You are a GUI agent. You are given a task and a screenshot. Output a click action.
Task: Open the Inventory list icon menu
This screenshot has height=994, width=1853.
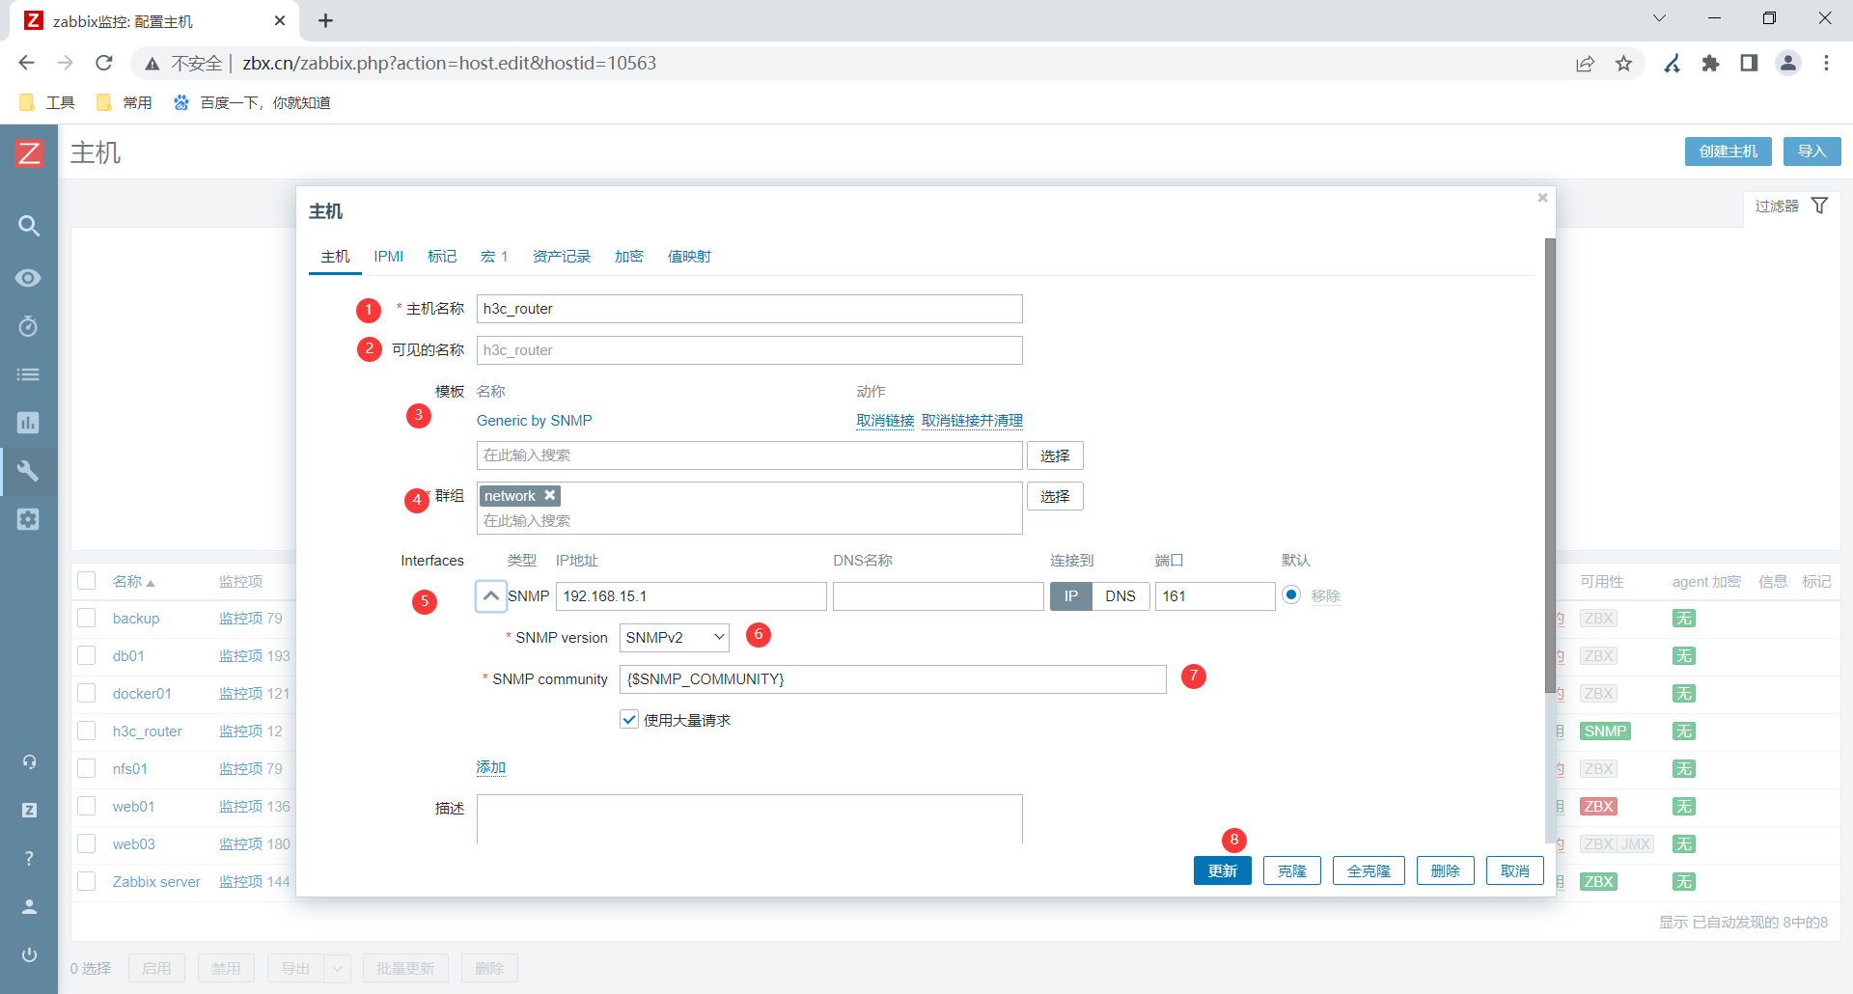coord(29,374)
